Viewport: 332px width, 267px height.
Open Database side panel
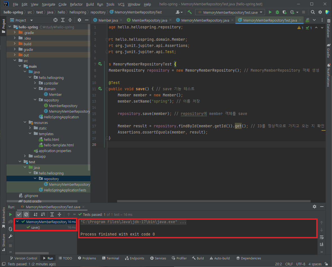(x=328, y=28)
